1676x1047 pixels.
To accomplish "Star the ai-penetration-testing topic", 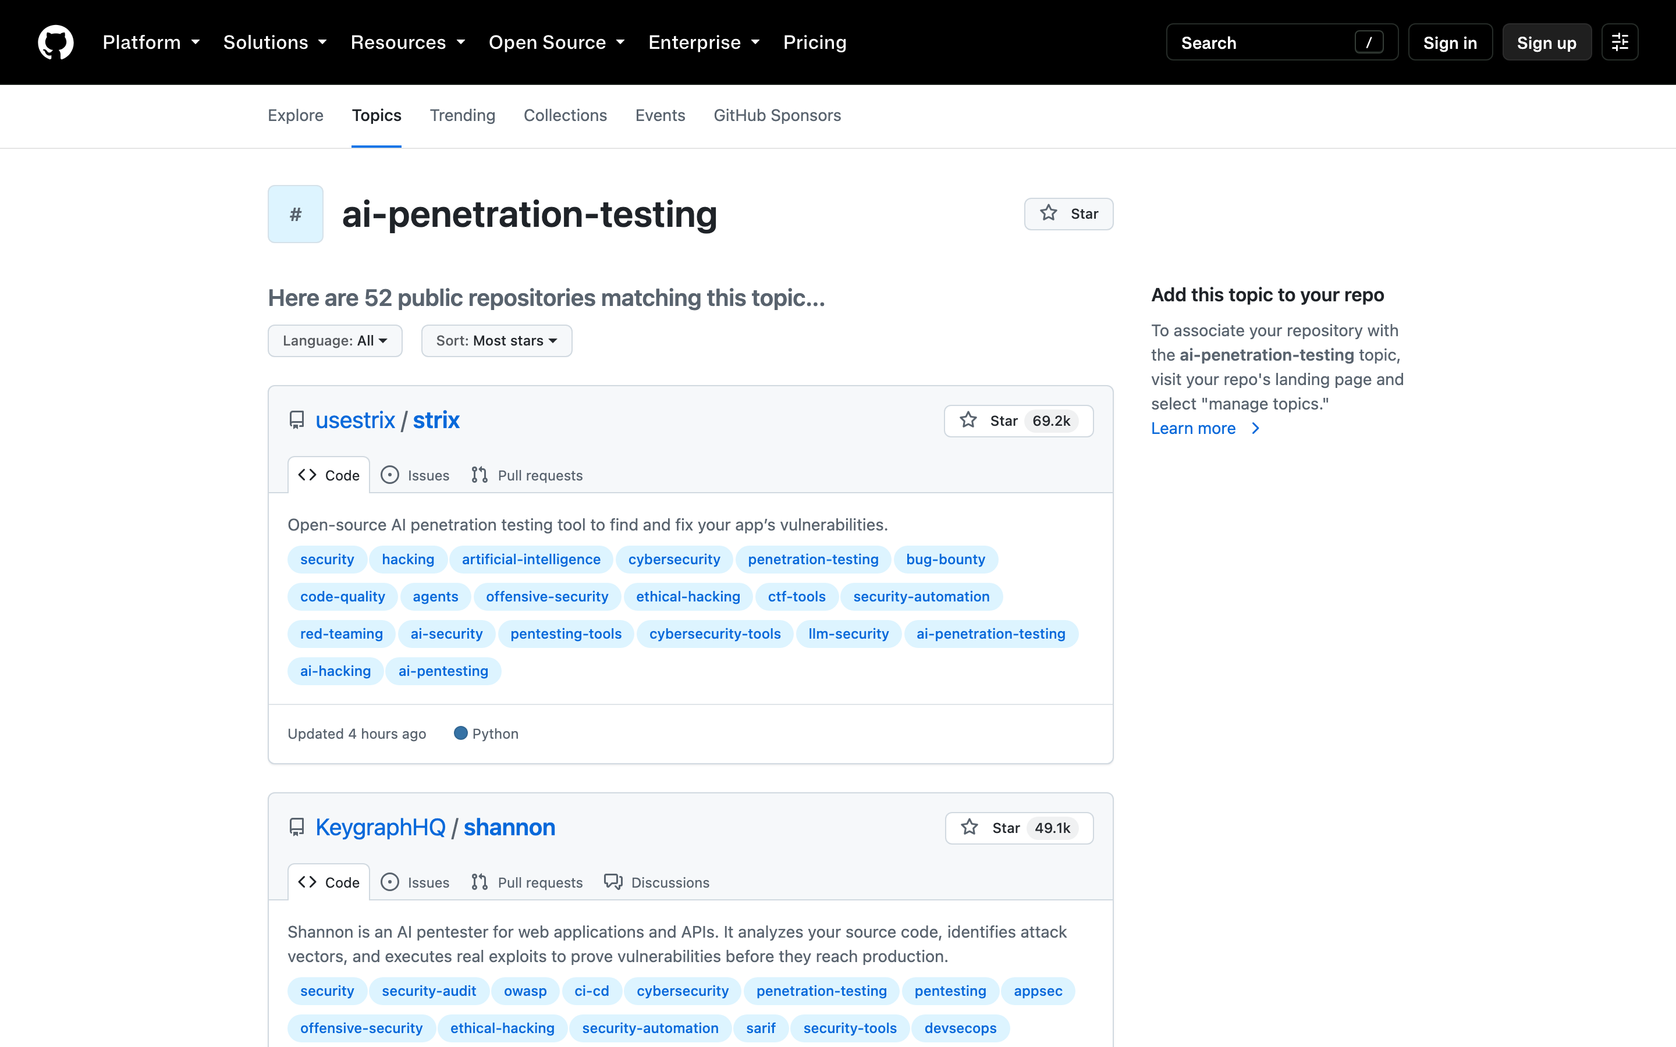I will click(x=1068, y=214).
